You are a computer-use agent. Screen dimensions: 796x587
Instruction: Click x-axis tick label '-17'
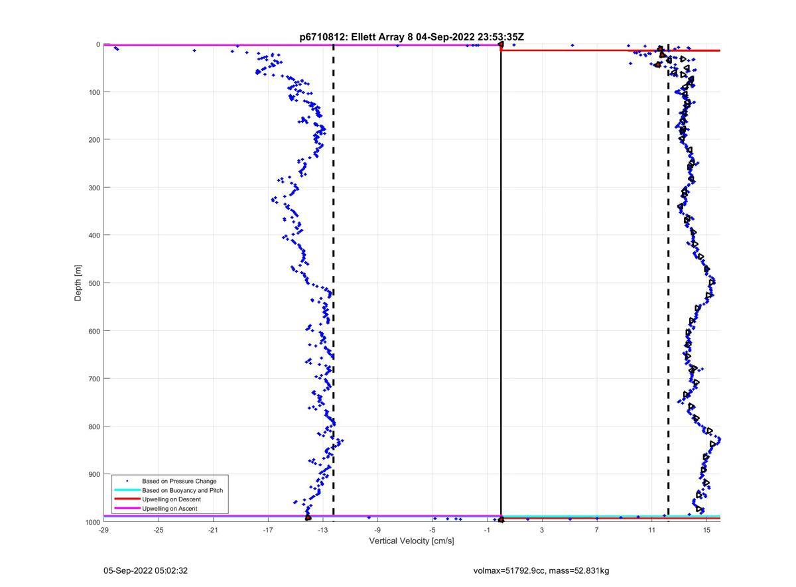[x=268, y=530]
